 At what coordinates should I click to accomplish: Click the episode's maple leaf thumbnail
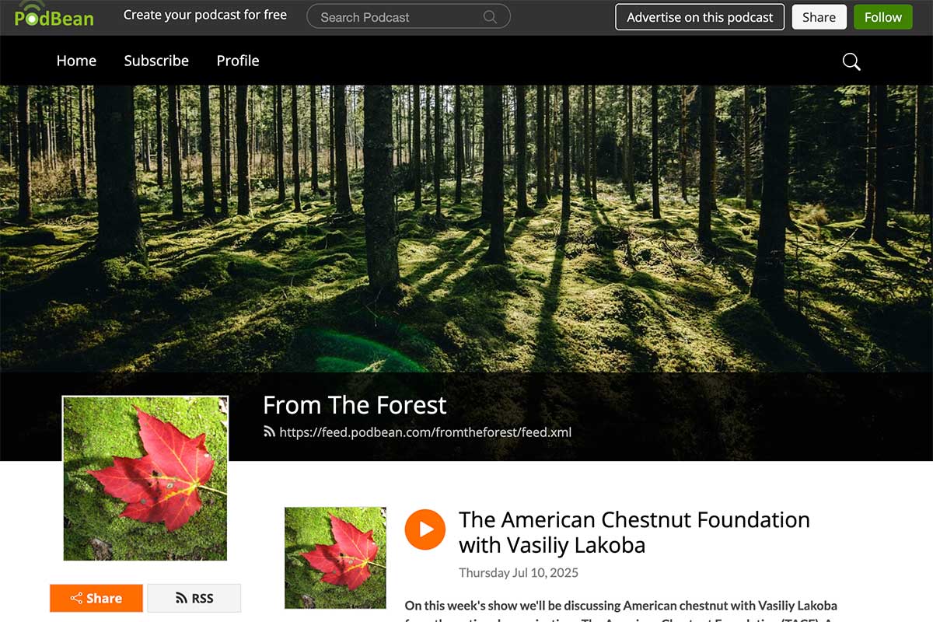pos(335,557)
